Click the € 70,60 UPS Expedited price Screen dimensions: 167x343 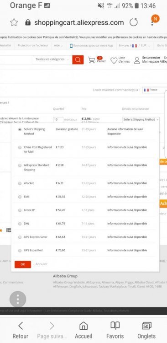[x=61, y=250]
